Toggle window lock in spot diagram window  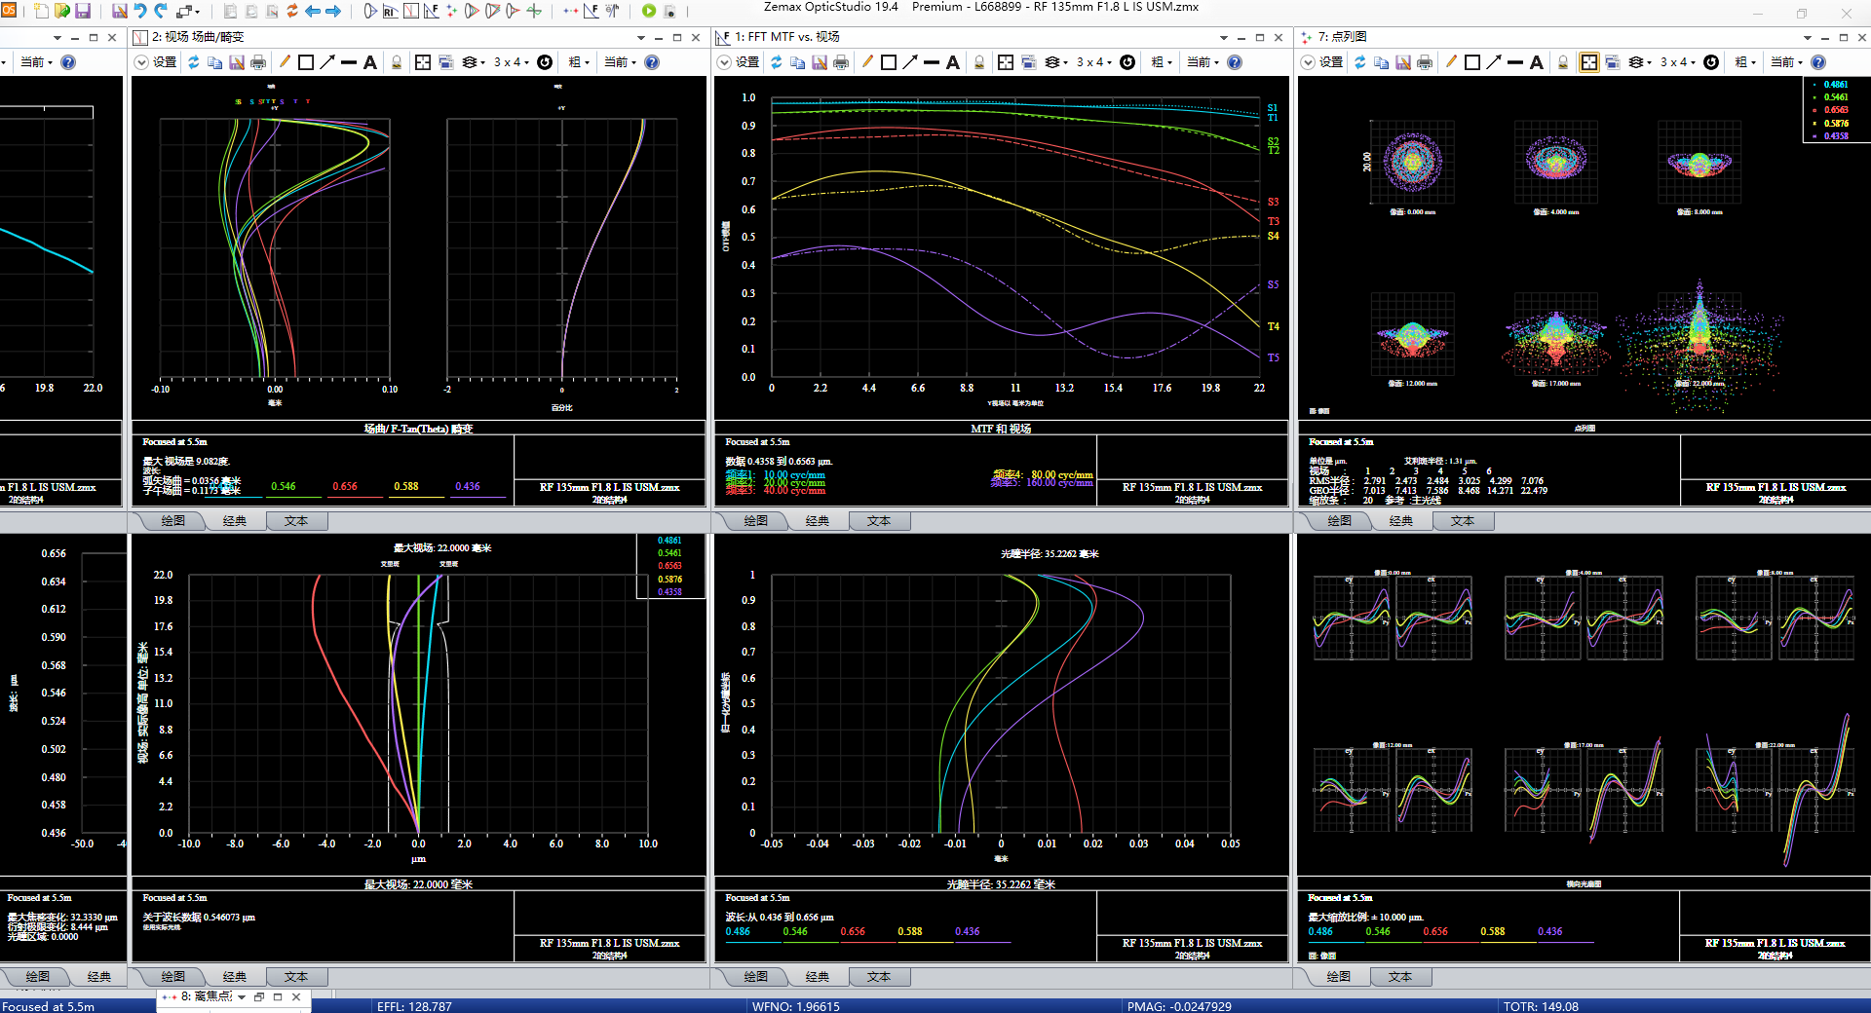[1563, 62]
